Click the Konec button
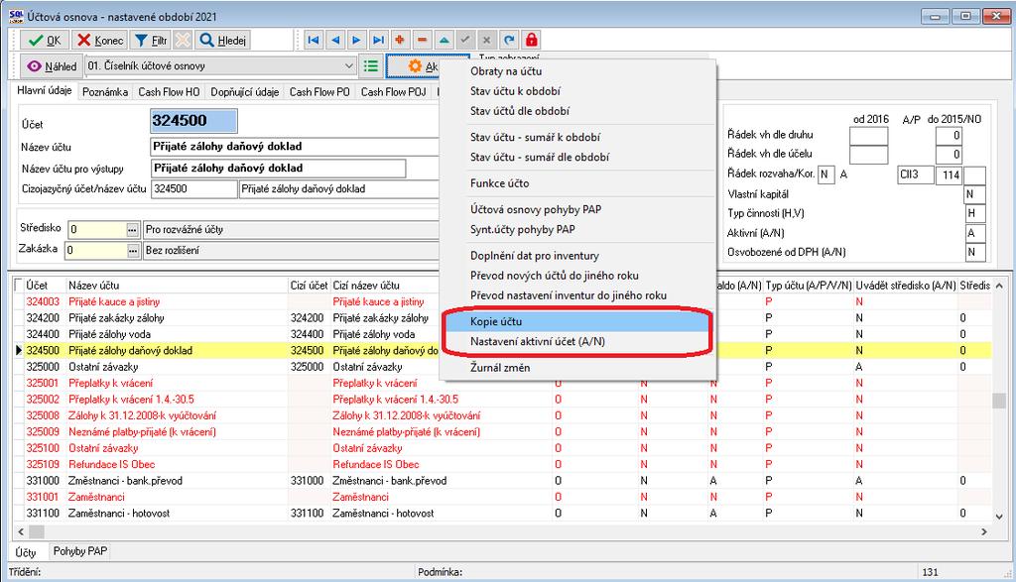 click(x=99, y=40)
